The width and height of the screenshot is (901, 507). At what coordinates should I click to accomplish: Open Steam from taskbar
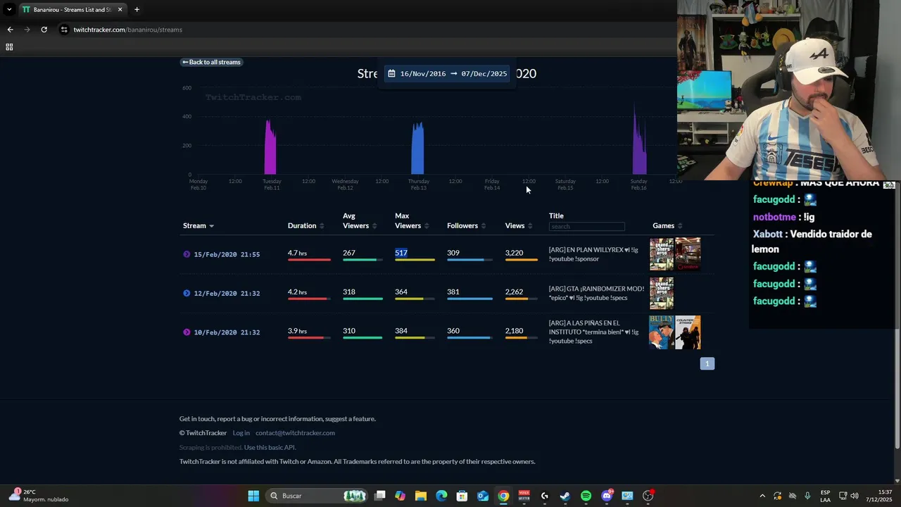(565, 496)
